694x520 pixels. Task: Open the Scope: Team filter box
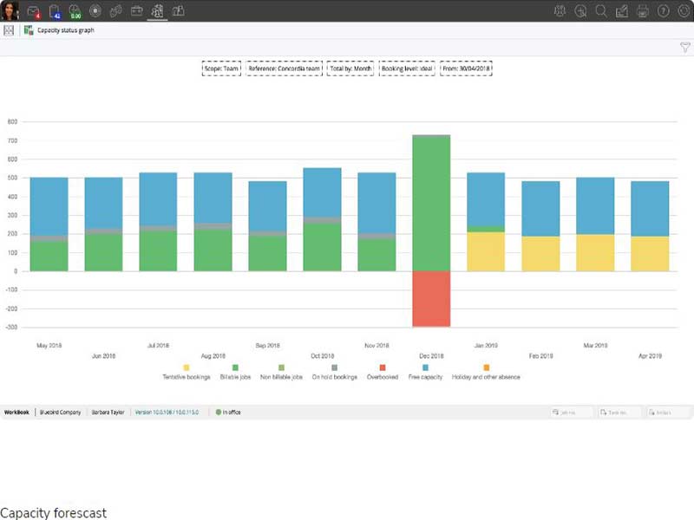221,68
